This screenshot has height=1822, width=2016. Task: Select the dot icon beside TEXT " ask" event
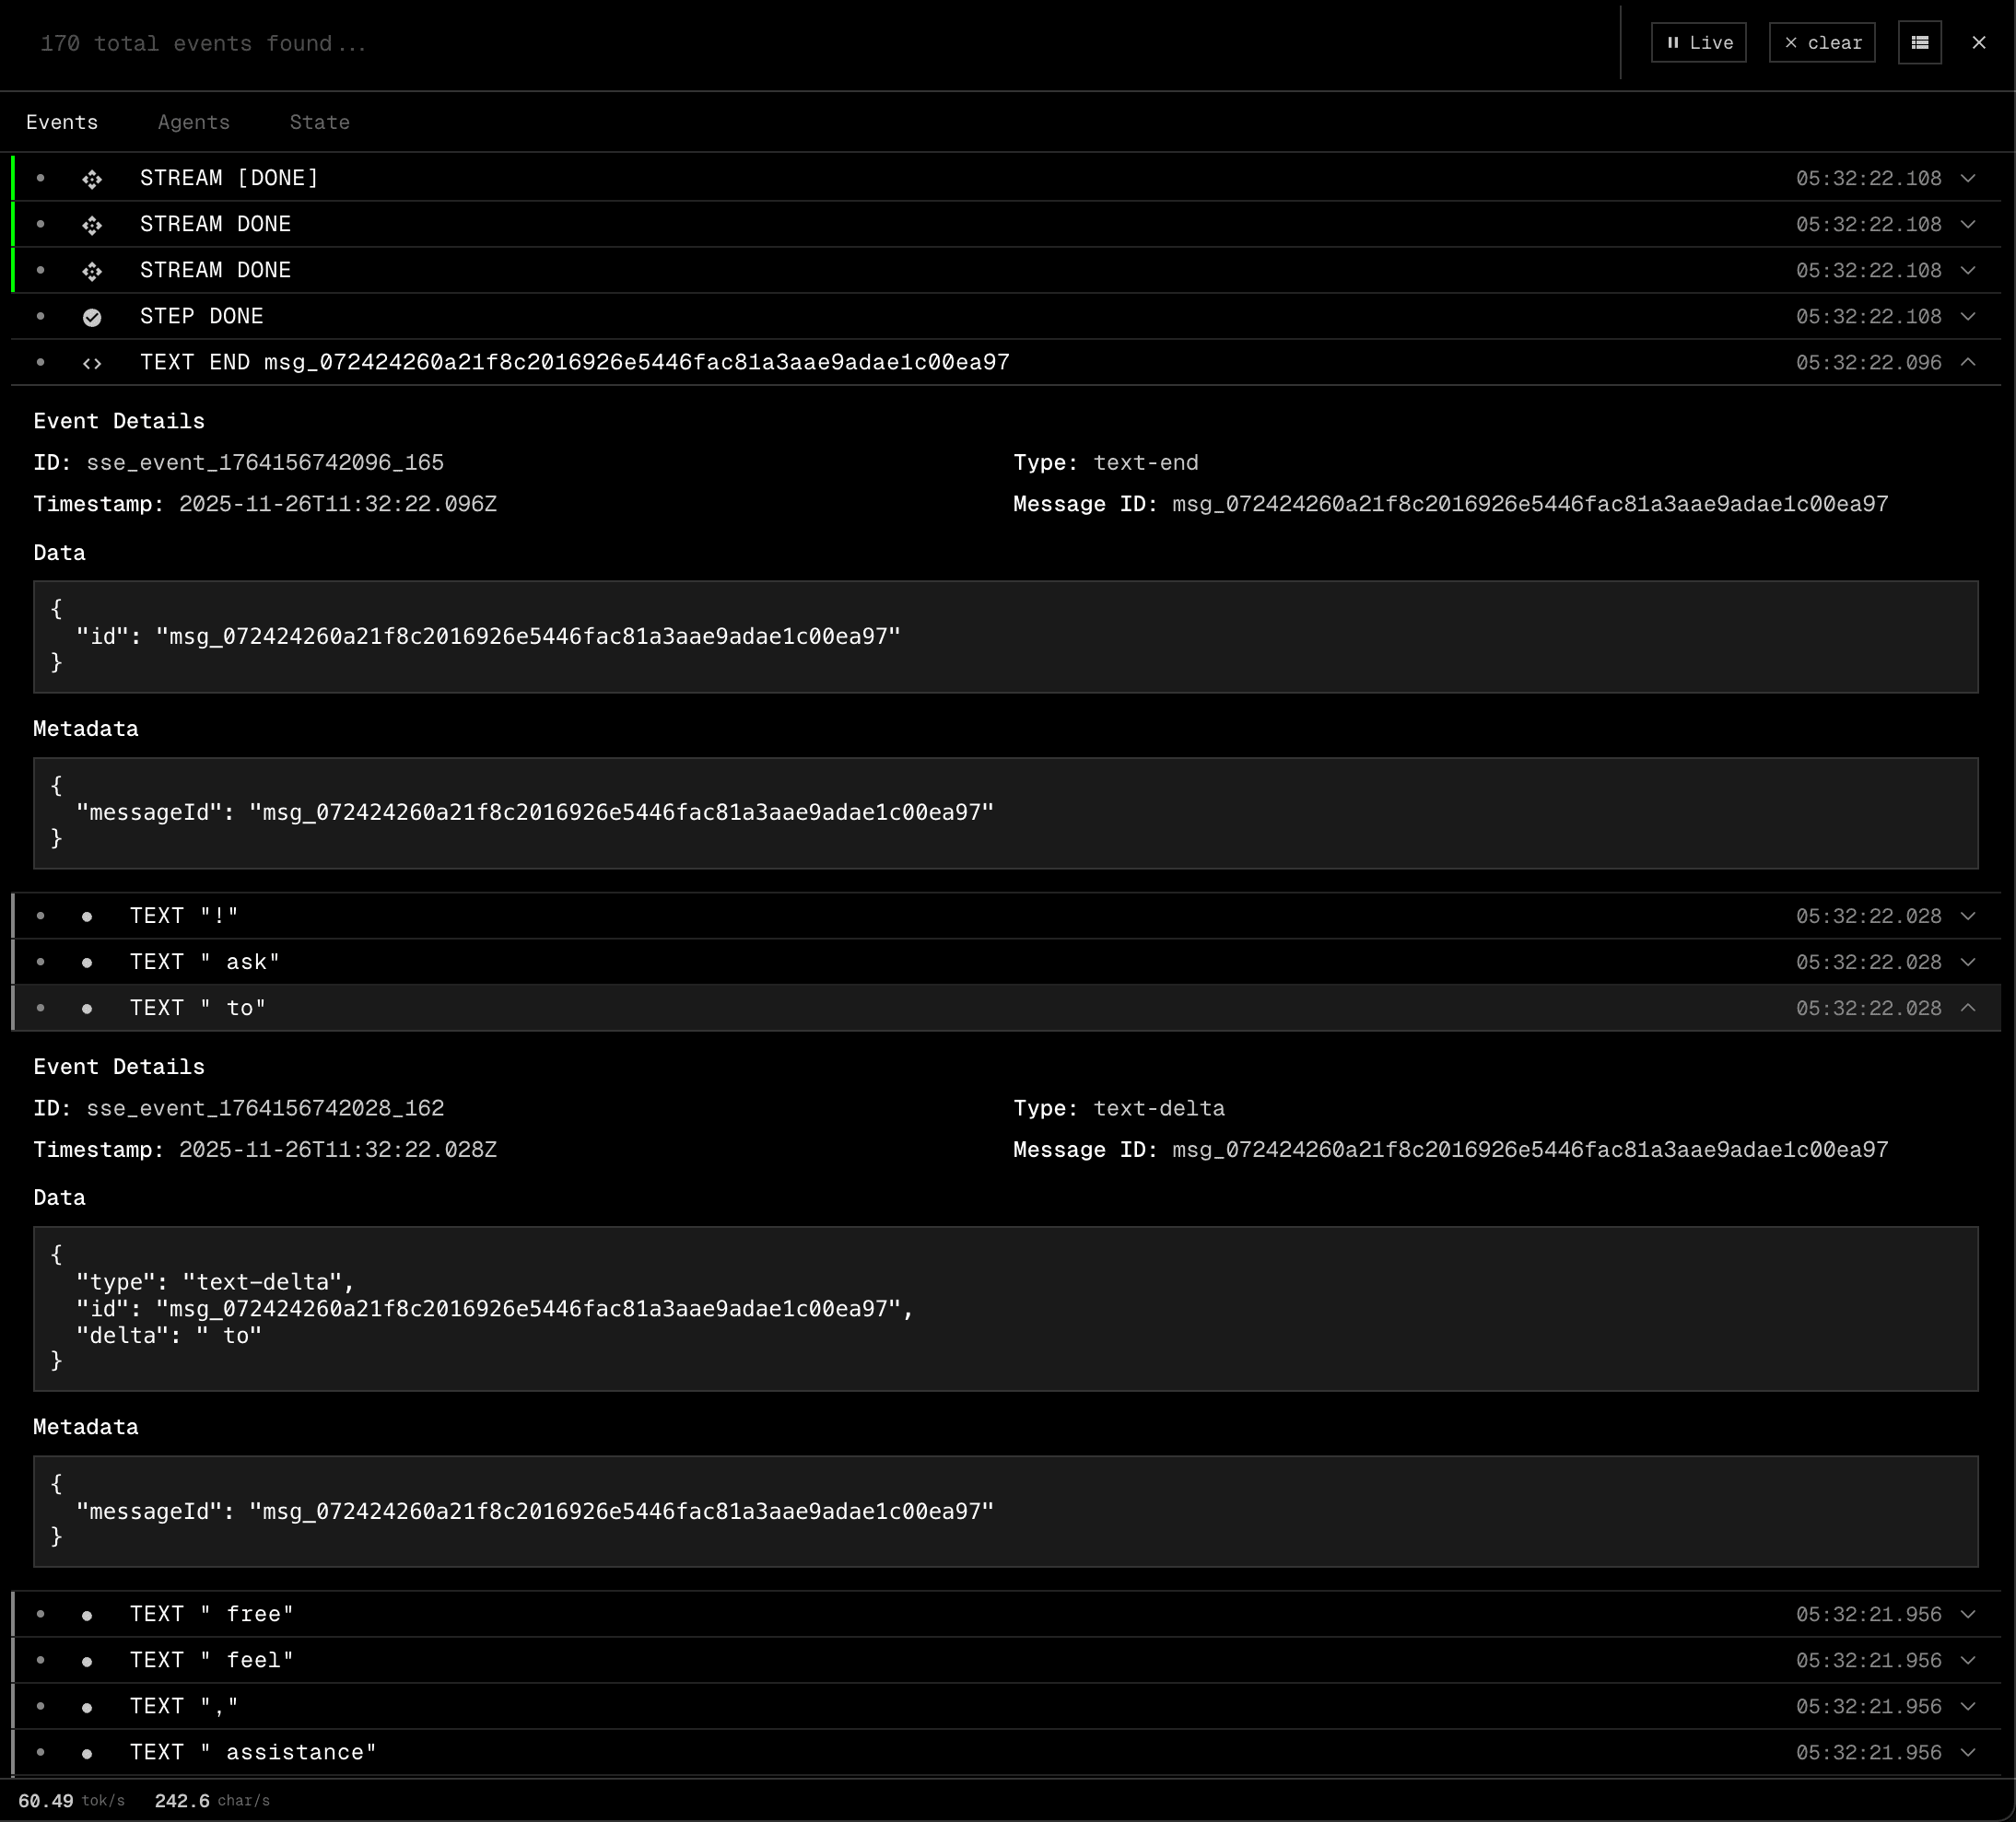[88, 962]
